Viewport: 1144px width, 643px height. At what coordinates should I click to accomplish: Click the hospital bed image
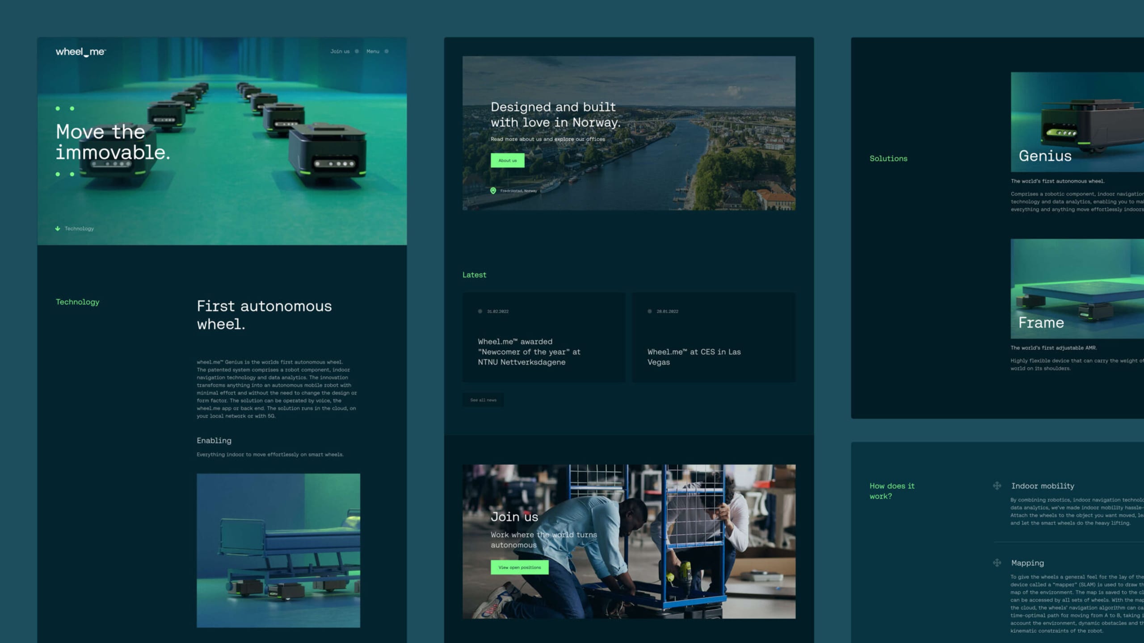pyautogui.click(x=278, y=550)
